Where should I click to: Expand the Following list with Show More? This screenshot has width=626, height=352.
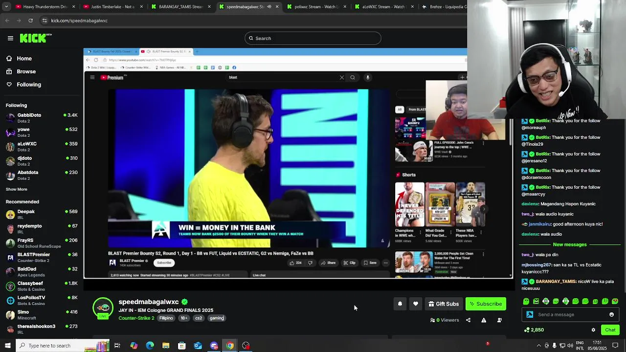pos(17,189)
